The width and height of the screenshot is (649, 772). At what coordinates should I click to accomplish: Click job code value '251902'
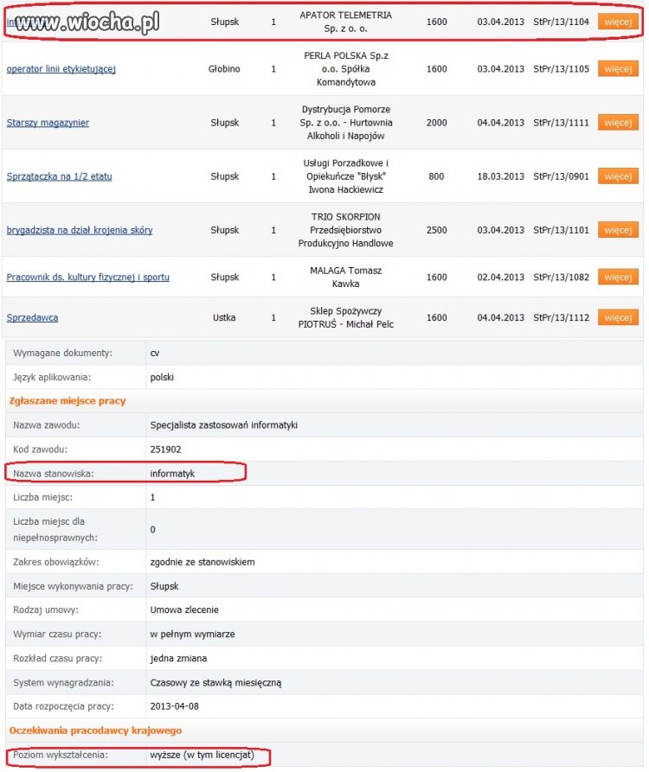(165, 449)
